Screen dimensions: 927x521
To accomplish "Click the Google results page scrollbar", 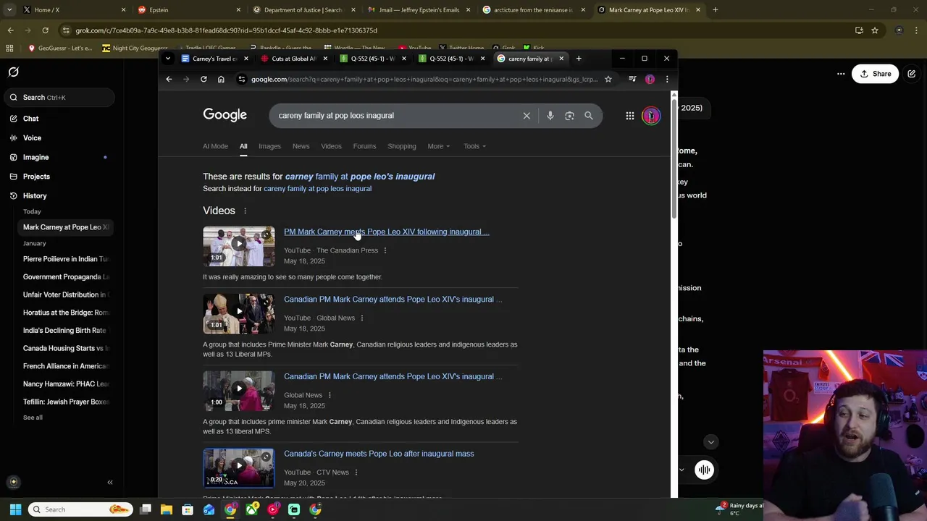I will pyautogui.click(x=674, y=159).
